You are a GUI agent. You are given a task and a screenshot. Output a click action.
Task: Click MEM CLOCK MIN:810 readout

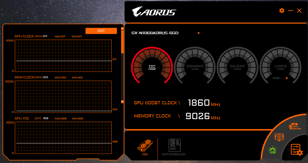coord(77,78)
